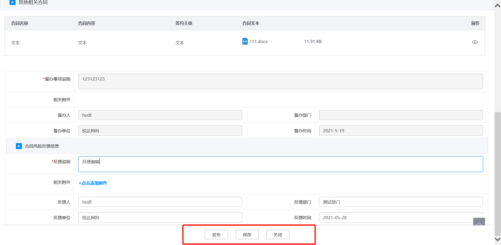The image size is (501, 245).
Task: Click the scrollbar up arrow
Action: point(498,6)
